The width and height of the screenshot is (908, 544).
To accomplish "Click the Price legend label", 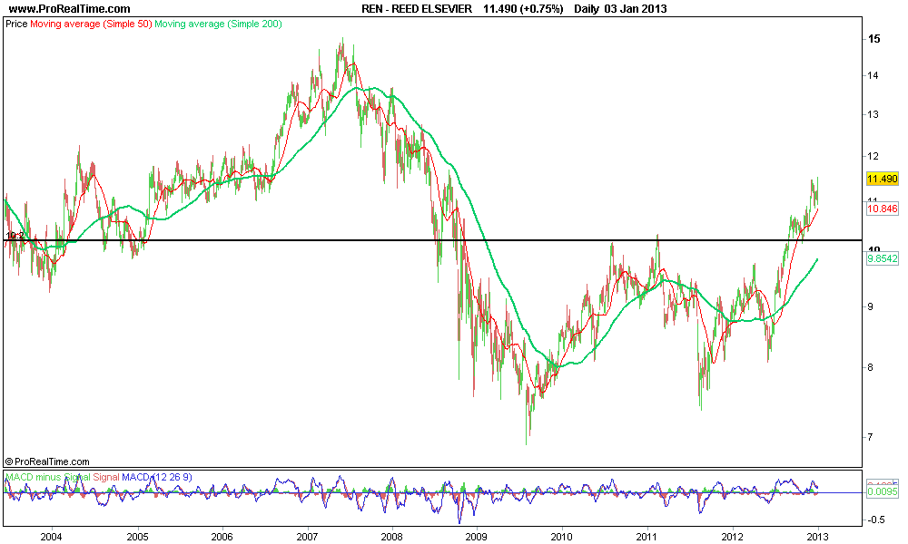I will click(x=16, y=24).
